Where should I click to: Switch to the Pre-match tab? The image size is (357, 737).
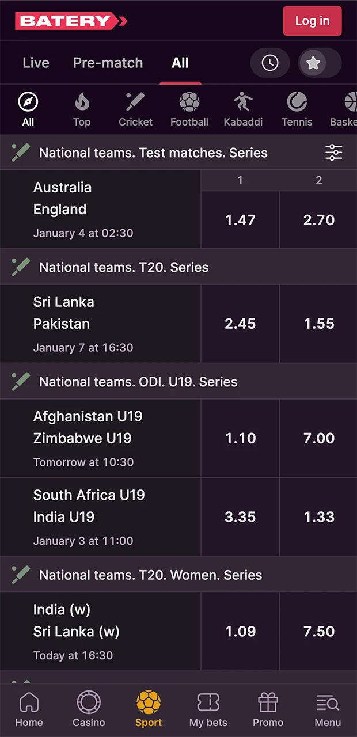point(108,63)
